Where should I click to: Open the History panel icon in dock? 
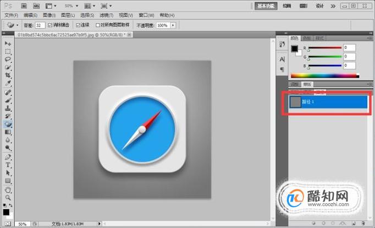tap(282, 44)
